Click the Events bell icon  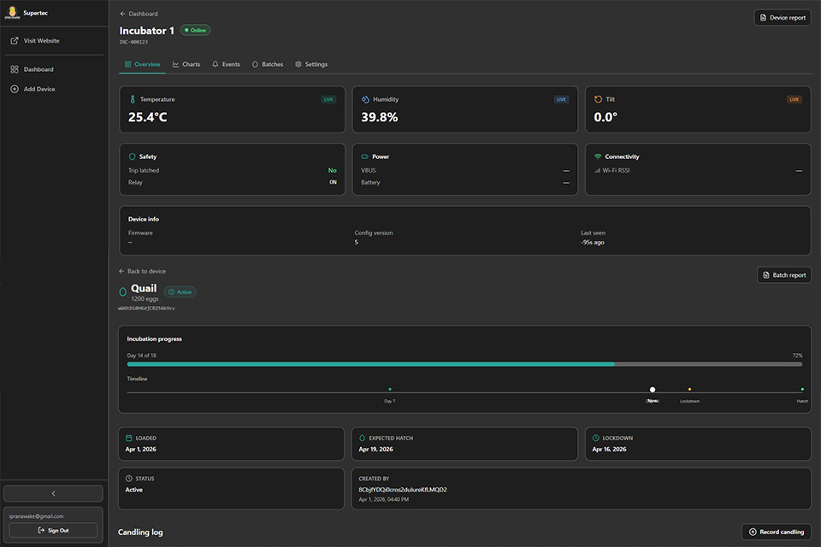point(215,63)
